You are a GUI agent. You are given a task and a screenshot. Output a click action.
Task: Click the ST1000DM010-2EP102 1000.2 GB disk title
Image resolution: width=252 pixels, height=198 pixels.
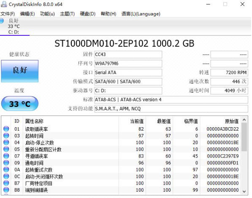[125, 43]
